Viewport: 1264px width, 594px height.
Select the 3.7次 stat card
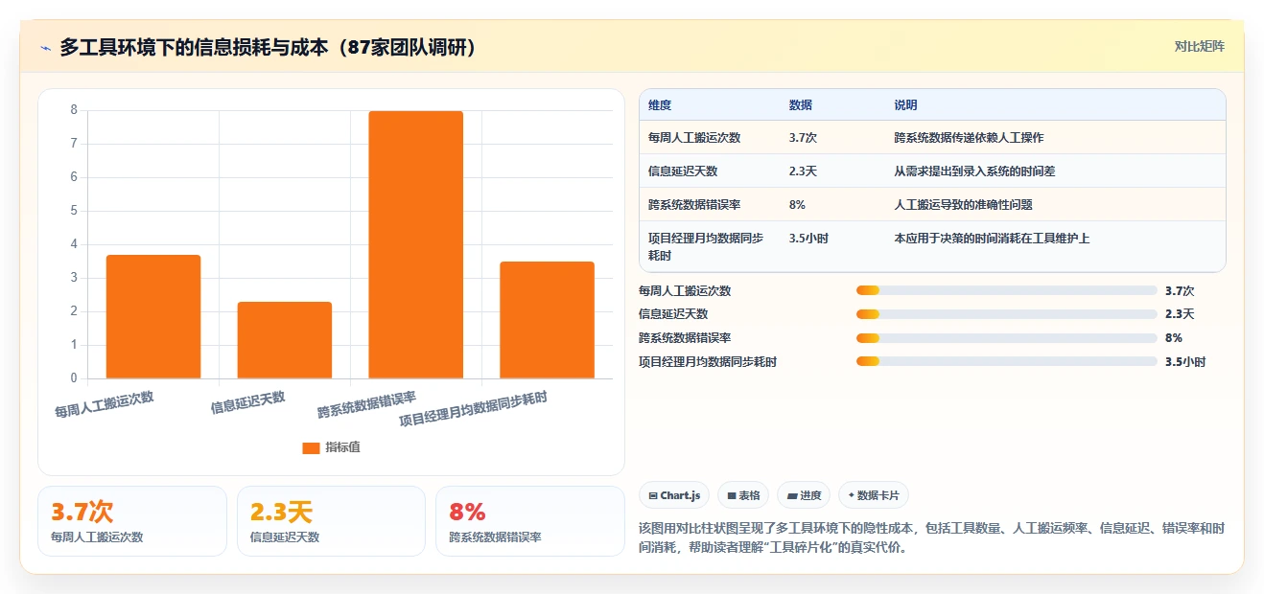[132, 521]
